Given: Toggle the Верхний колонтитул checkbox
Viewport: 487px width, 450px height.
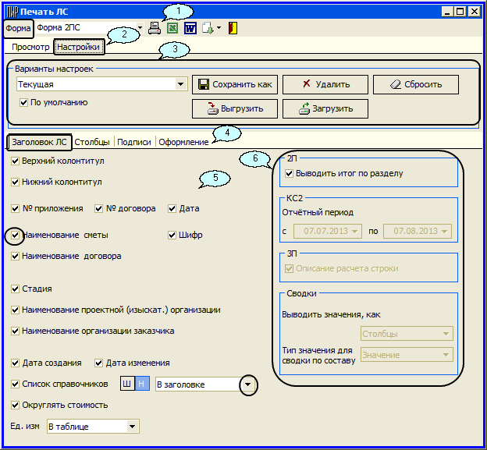Looking at the screenshot, I should (16, 161).
